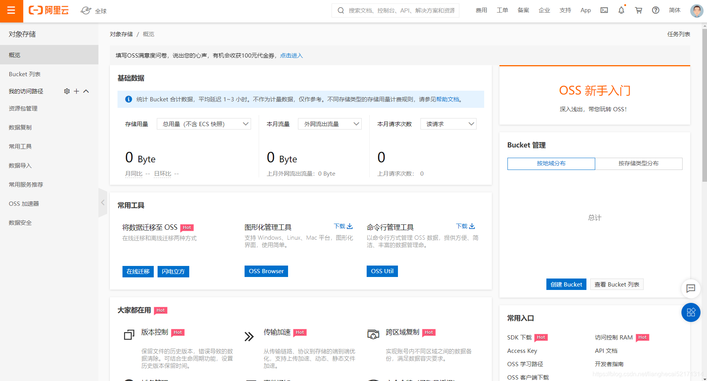Open the blue floating apps grid button
The image size is (707, 381).
[x=691, y=312]
